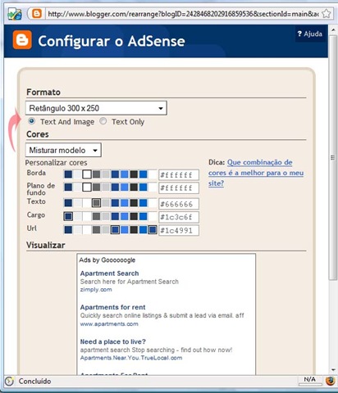Viewport: 338px width, 393px height.
Task: Select the Text And Image radio option
Action: 32,121
